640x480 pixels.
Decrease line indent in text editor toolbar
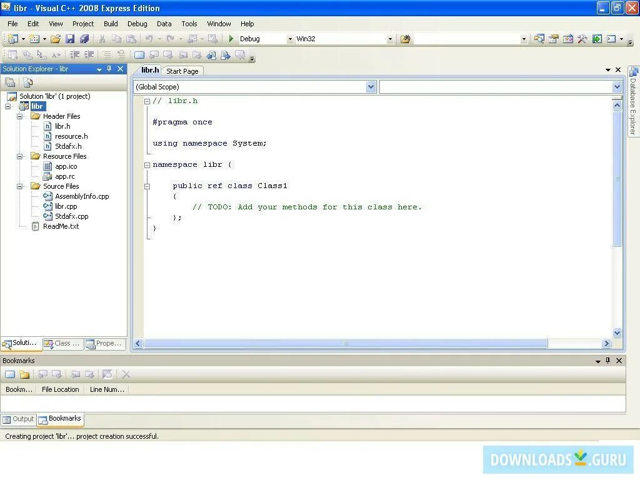point(75,55)
